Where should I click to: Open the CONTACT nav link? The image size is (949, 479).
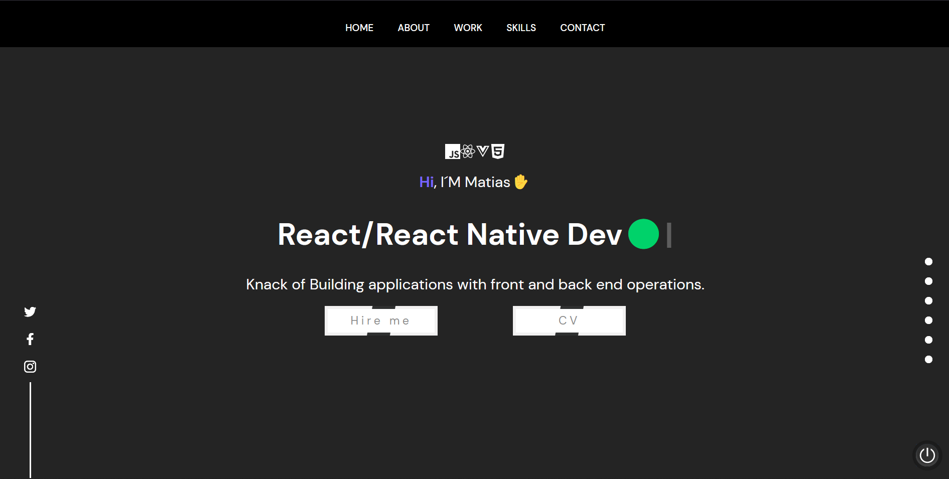pos(583,28)
